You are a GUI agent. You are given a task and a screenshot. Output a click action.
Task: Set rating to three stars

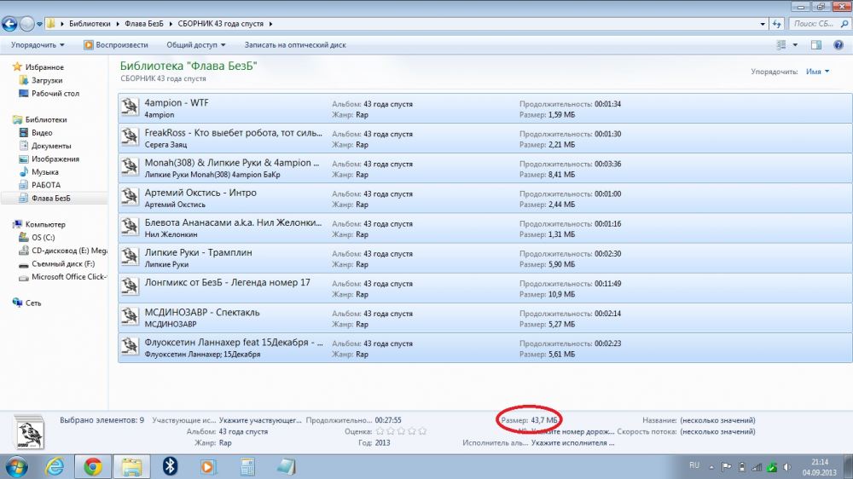(x=401, y=431)
